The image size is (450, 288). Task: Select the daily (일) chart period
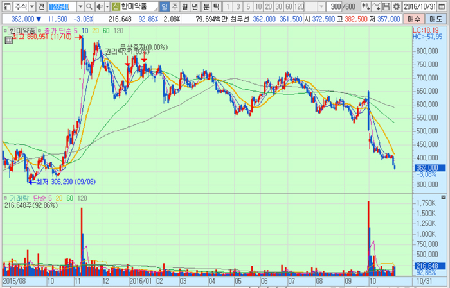click(165, 6)
